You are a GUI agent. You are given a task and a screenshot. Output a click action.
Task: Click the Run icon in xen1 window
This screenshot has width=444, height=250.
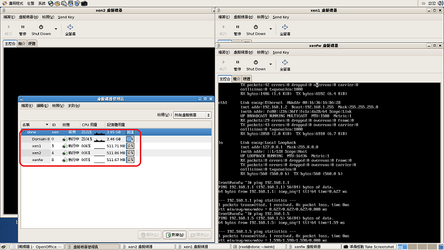[223, 30]
